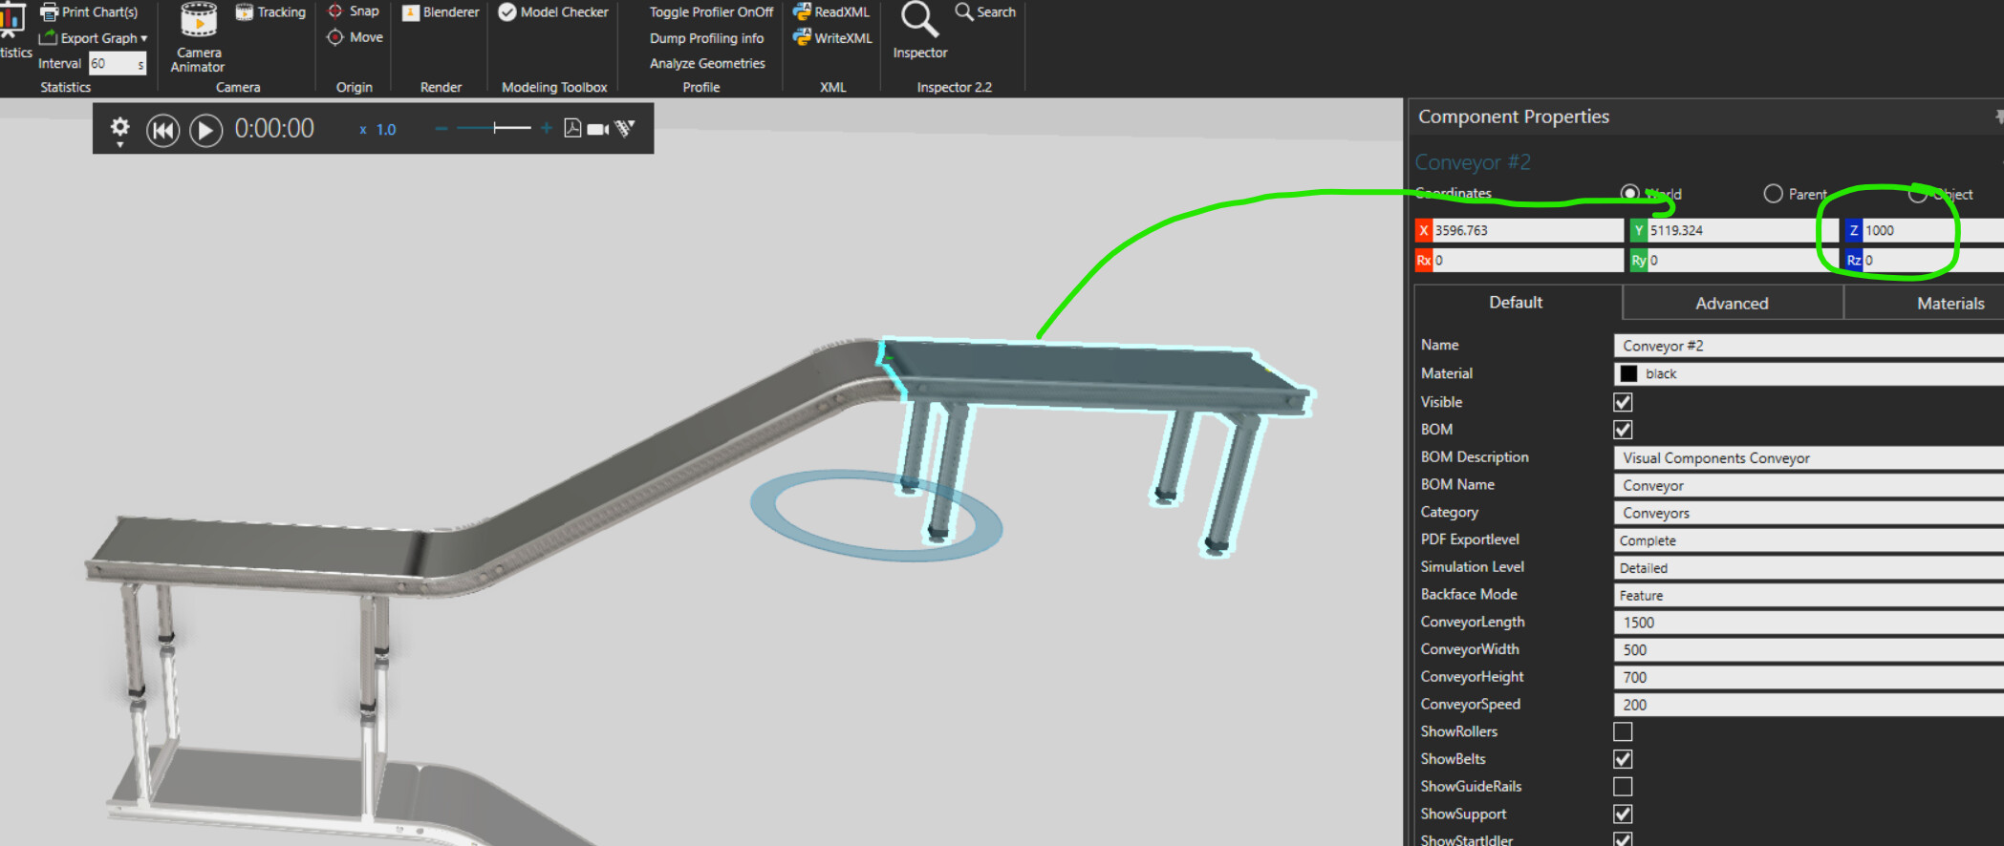Click the Blenderer render icon
Image resolution: width=2004 pixels, height=846 pixels.
point(412,12)
